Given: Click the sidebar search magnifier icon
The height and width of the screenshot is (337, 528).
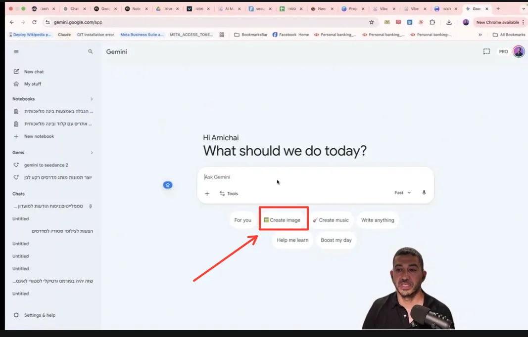Looking at the screenshot, I should (x=90, y=51).
